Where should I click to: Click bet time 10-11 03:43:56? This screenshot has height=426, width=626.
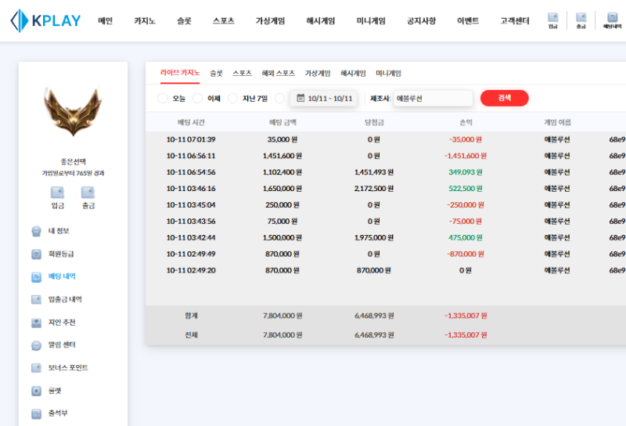(x=191, y=222)
